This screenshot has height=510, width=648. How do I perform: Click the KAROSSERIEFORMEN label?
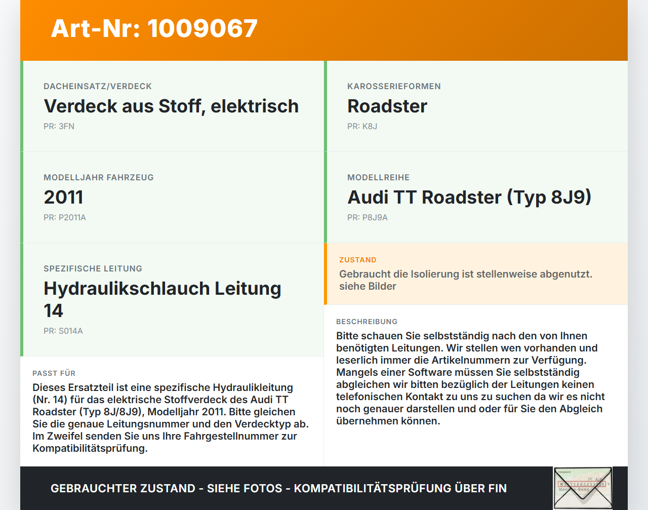point(394,86)
